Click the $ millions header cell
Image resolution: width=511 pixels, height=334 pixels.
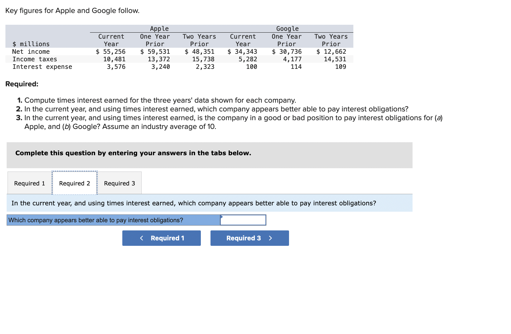click(x=31, y=44)
